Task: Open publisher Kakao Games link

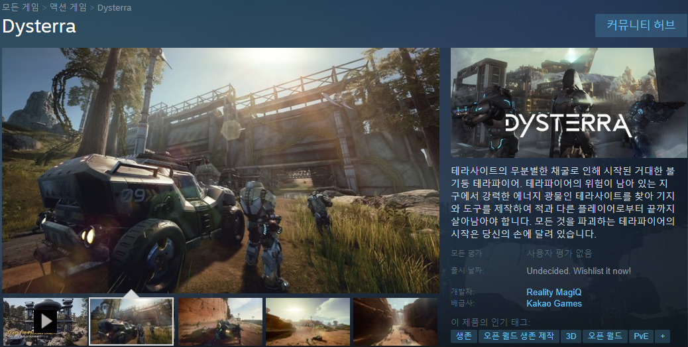Action: click(x=554, y=303)
